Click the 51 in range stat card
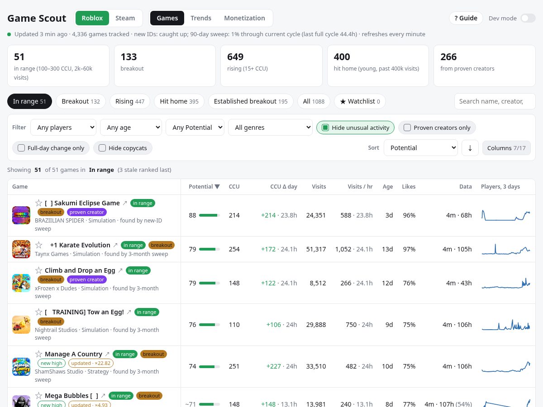This screenshot has width=543, height=407. (58, 66)
